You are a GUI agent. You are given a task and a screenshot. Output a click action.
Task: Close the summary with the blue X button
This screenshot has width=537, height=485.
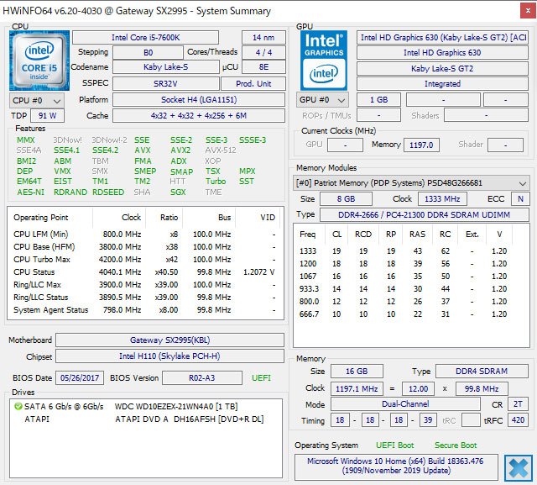(519, 468)
